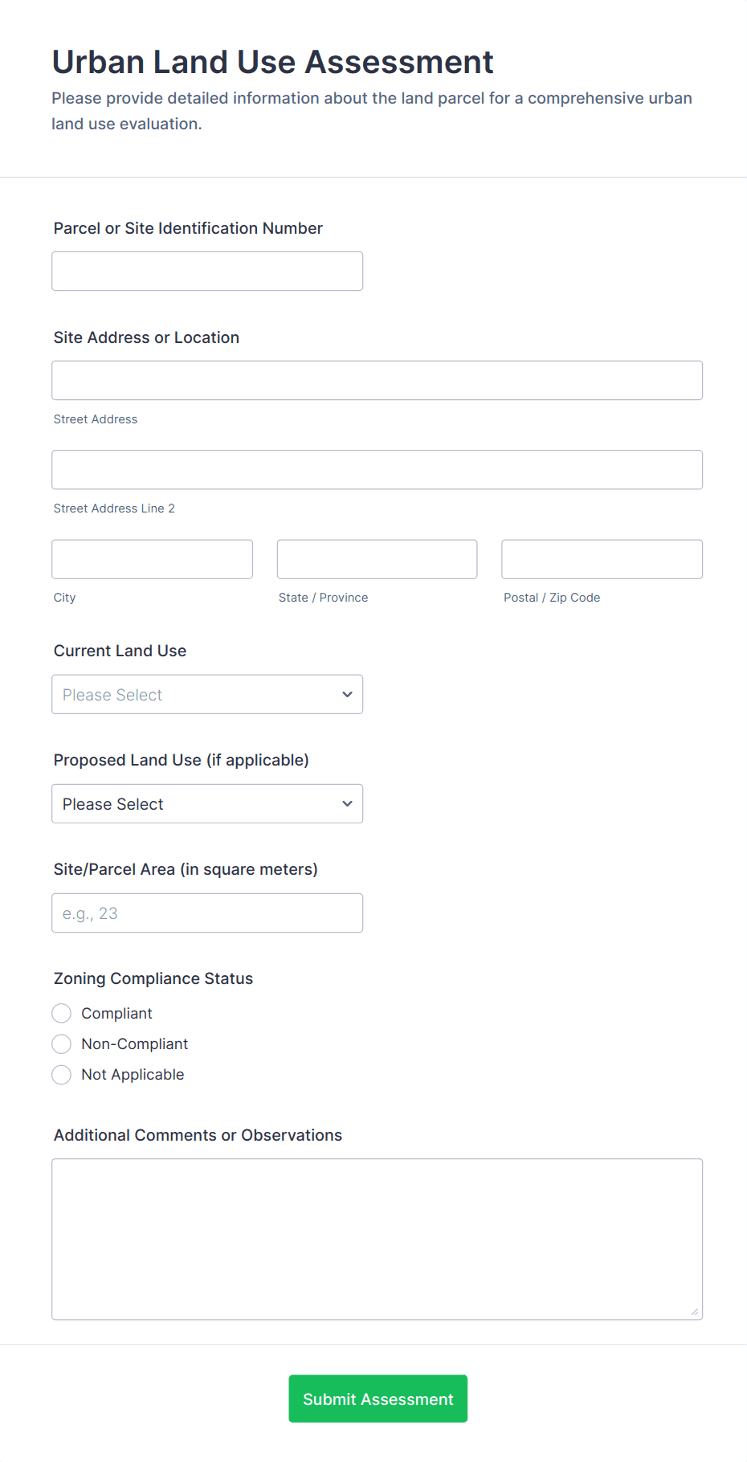747x1462 pixels.
Task: Click the Non-Compliant label text
Action: (134, 1044)
